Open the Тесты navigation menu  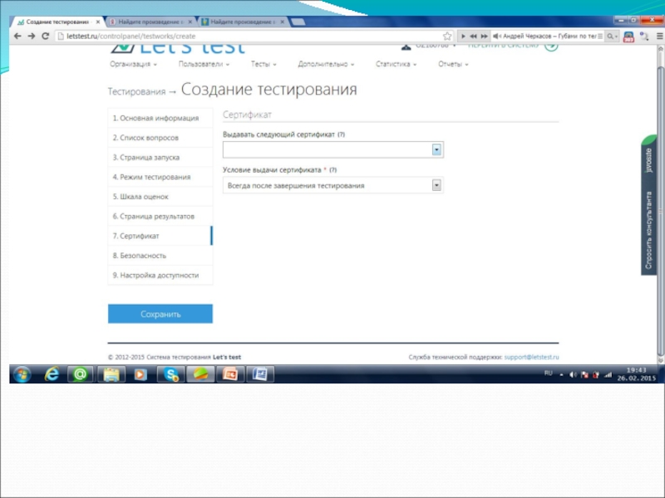[x=264, y=64]
